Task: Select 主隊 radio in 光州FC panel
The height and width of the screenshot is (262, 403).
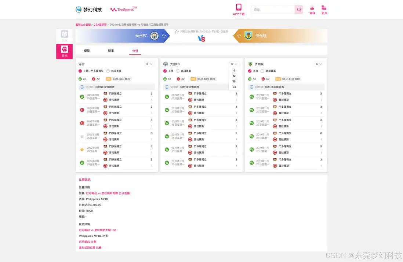Action: (165, 71)
